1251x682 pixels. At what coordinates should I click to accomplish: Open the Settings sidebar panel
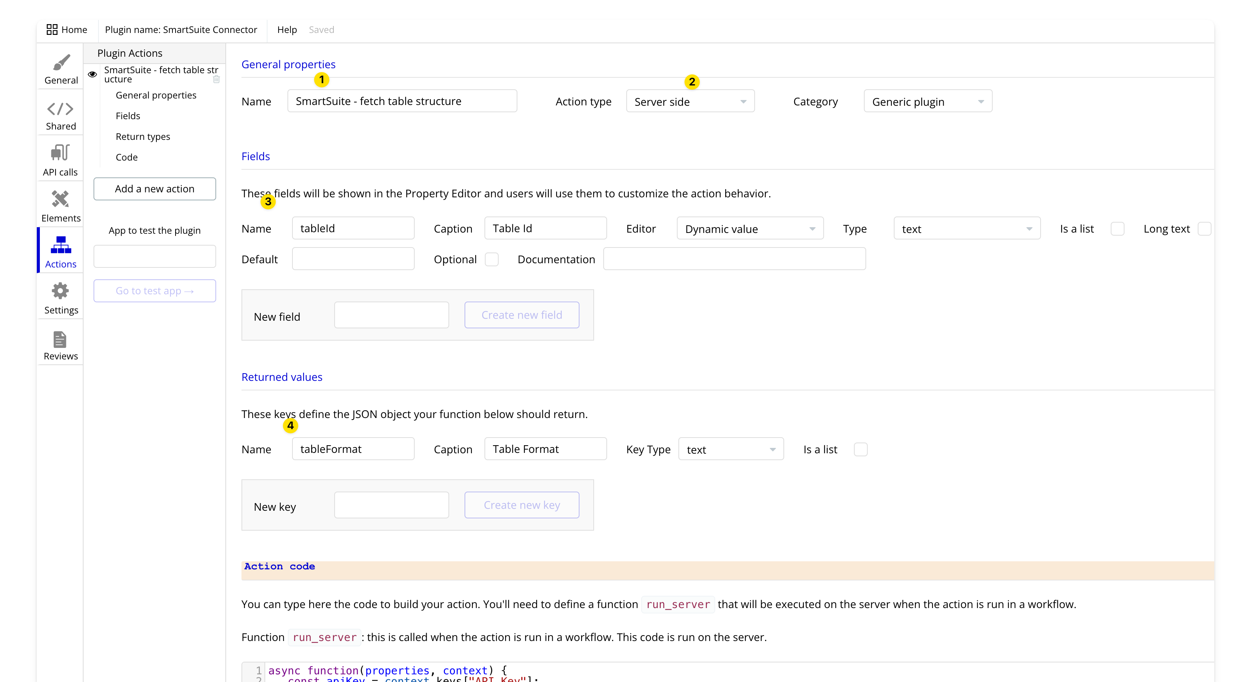[x=60, y=297]
